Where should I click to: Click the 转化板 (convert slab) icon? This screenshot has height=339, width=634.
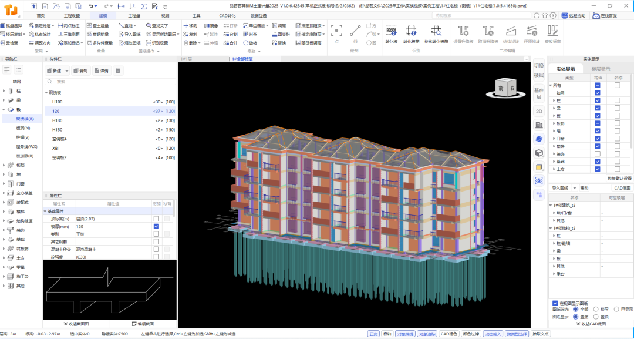coord(392,31)
